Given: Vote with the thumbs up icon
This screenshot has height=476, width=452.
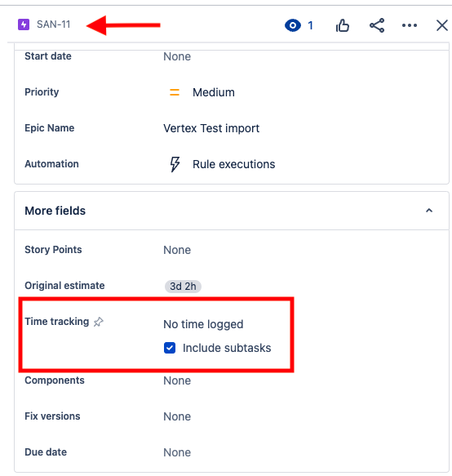Looking at the screenshot, I should [x=343, y=25].
